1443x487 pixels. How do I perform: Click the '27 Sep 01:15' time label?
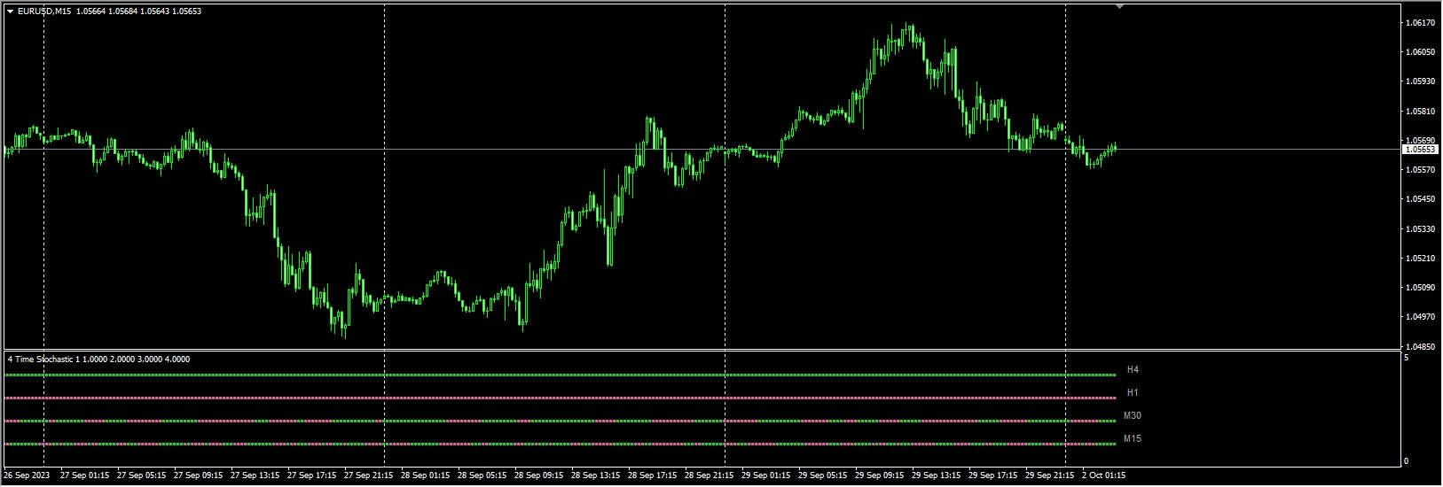[84, 475]
